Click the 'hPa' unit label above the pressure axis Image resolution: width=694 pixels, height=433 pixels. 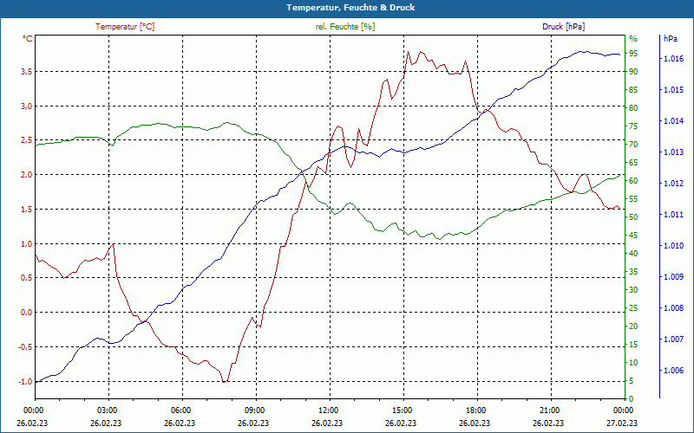670,38
